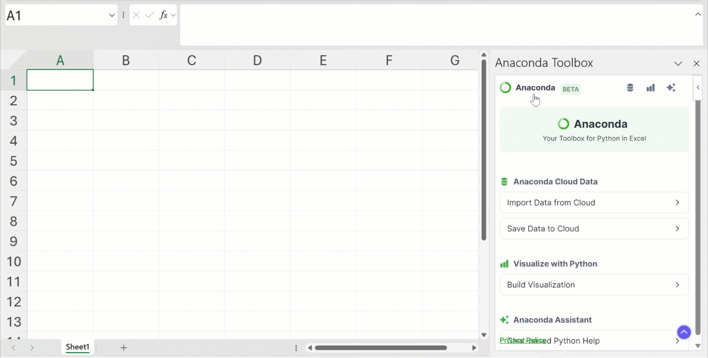This screenshot has height=358, width=708.
Task: Click the Cancel X icon beside formula bar
Action: [136, 15]
